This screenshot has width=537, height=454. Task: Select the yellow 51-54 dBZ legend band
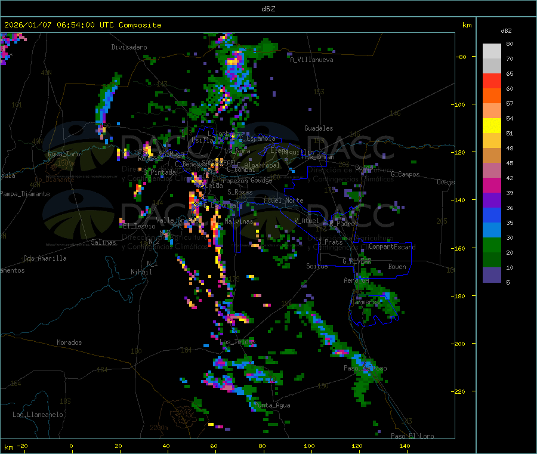tap(492, 126)
